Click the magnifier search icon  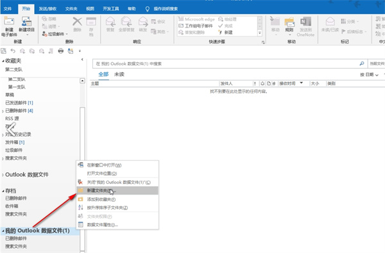coord(362,64)
